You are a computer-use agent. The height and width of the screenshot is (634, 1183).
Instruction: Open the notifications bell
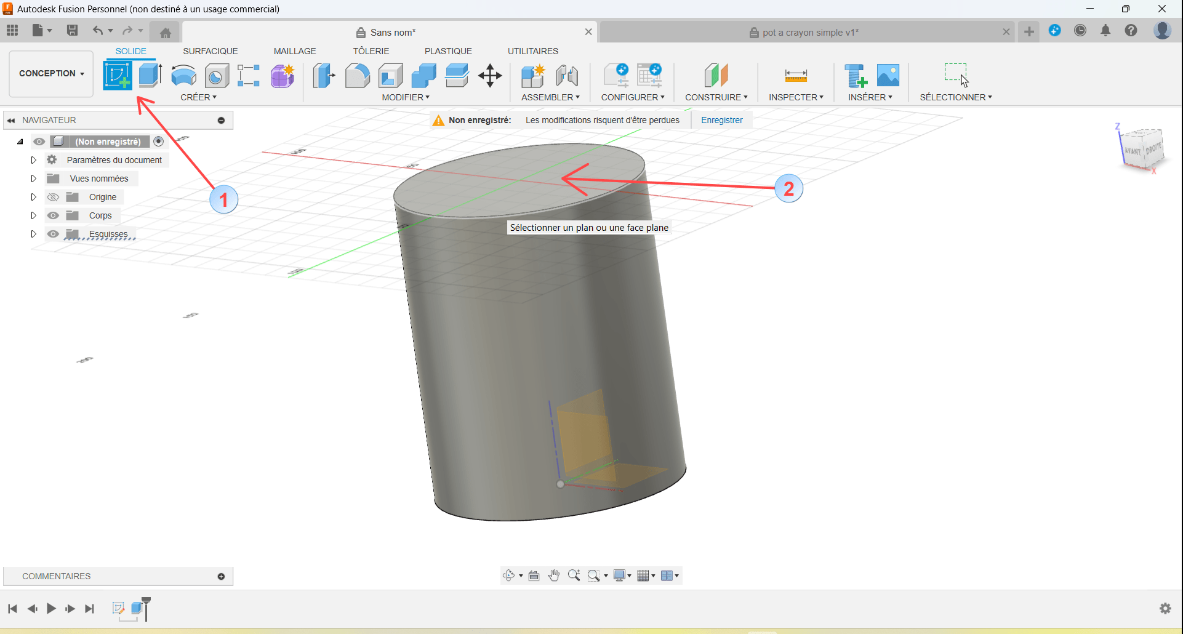tap(1105, 30)
